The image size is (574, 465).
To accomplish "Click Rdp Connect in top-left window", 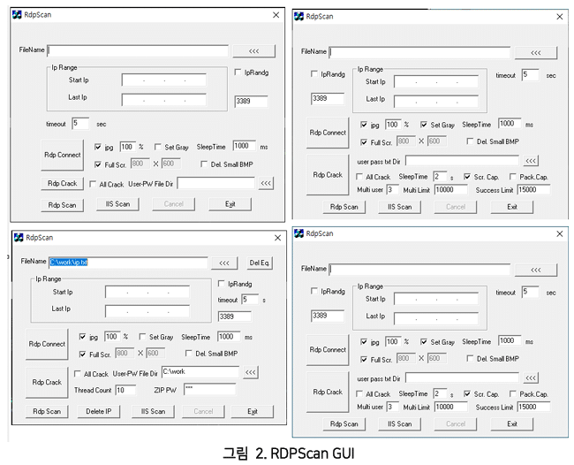I will click(x=62, y=155).
